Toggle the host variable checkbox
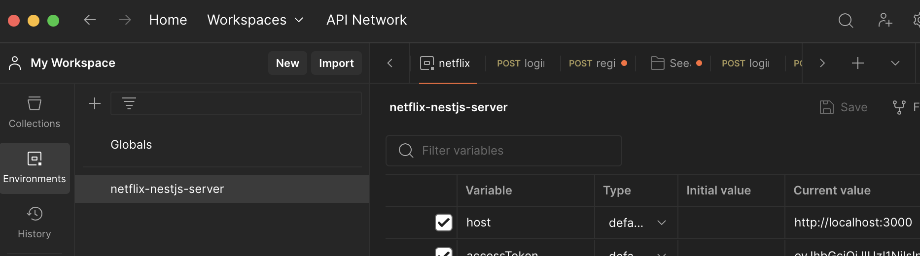The height and width of the screenshot is (256, 920). (x=444, y=223)
